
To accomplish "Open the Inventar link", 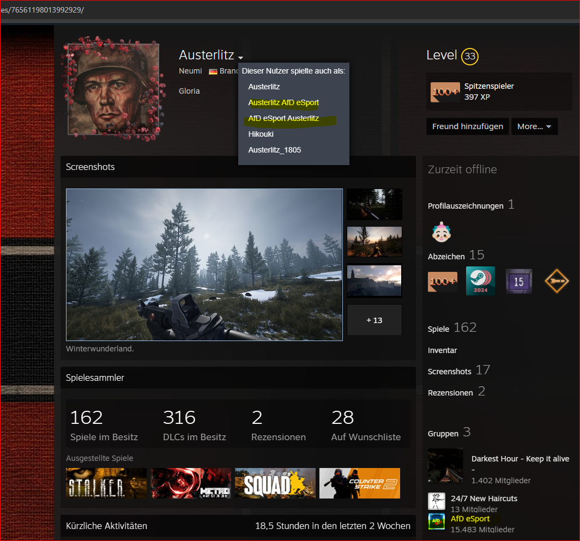I will 442,350.
